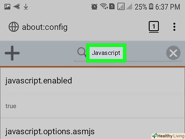Select the javascript.enabled preference
Image resolution: width=185 pixels, height=139 pixels.
pyautogui.click(x=39, y=81)
